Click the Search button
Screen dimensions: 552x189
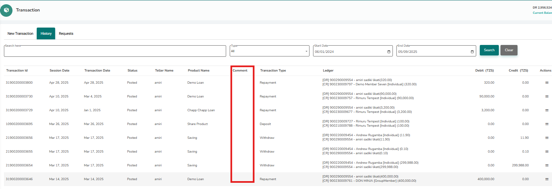point(489,50)
